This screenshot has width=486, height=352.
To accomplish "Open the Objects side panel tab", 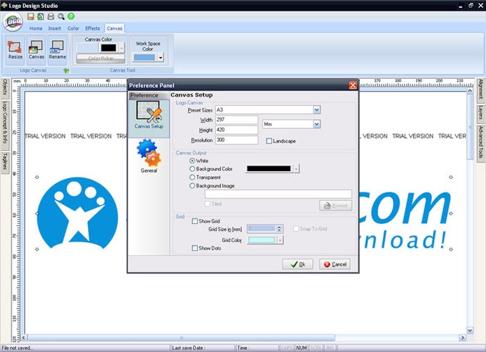I will pos(5,87).
